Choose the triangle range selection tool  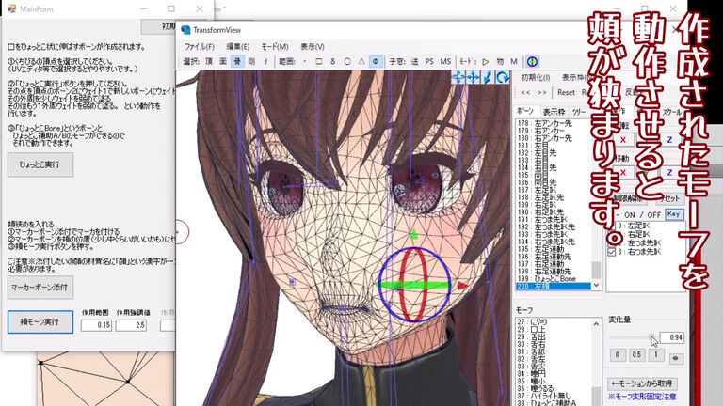pyautogui.click(x=361, y=61)
